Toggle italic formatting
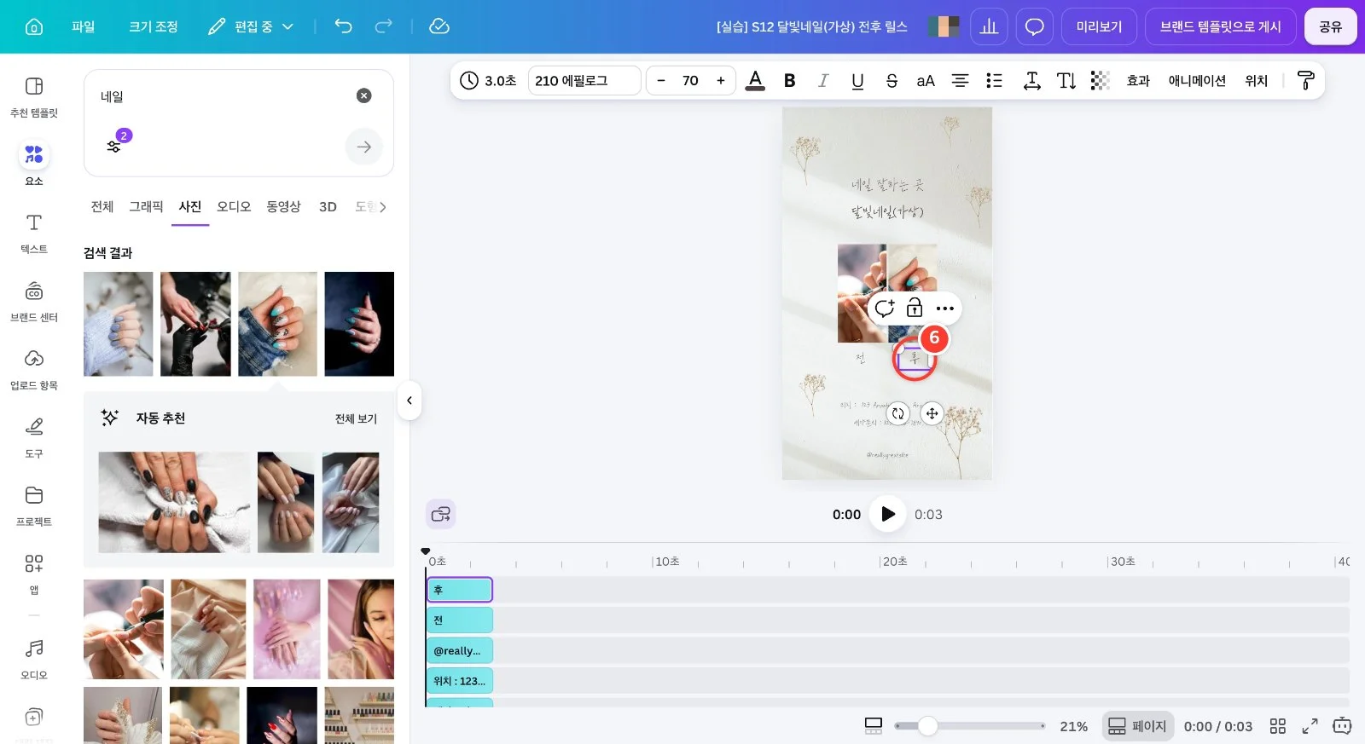 pos(823,80)
